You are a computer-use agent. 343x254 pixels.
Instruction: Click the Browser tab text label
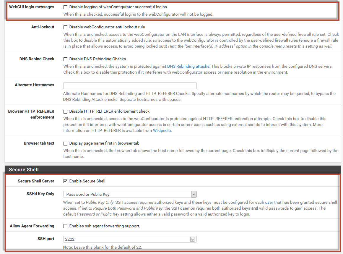point(39,143)
